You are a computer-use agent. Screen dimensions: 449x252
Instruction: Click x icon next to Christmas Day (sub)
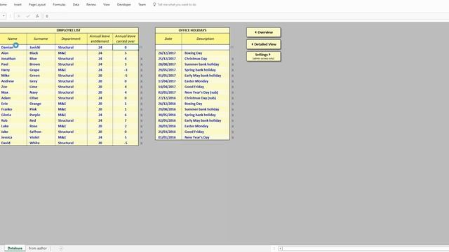coord(232,98)
